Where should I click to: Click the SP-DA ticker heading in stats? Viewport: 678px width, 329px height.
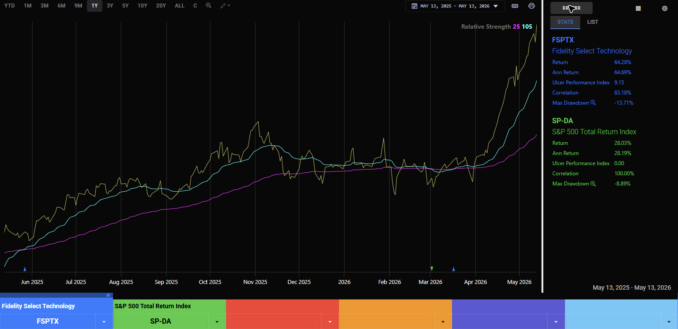tap(562, 121)
